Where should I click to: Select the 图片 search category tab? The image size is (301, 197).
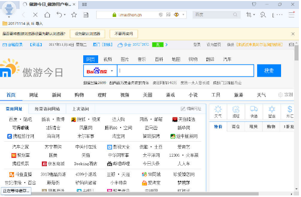[x=125, y=59]
